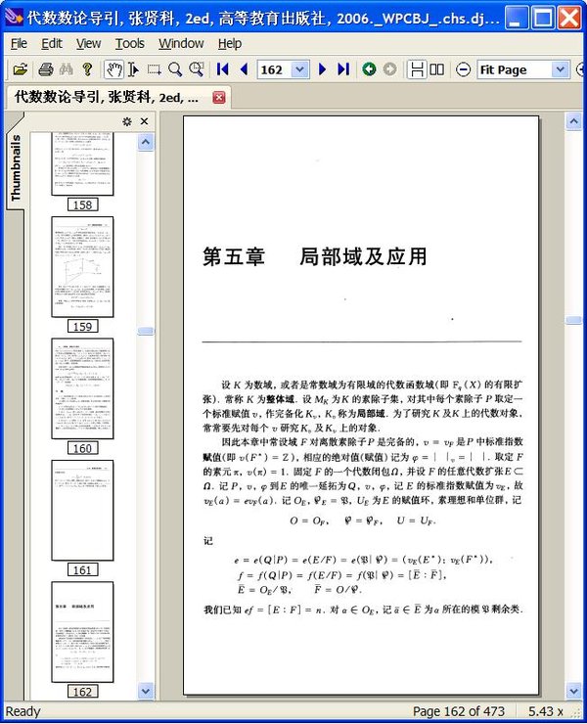Screen dimensions: 587x724
Task: Close the thumbnails panel
Action: tap(144, 121)
